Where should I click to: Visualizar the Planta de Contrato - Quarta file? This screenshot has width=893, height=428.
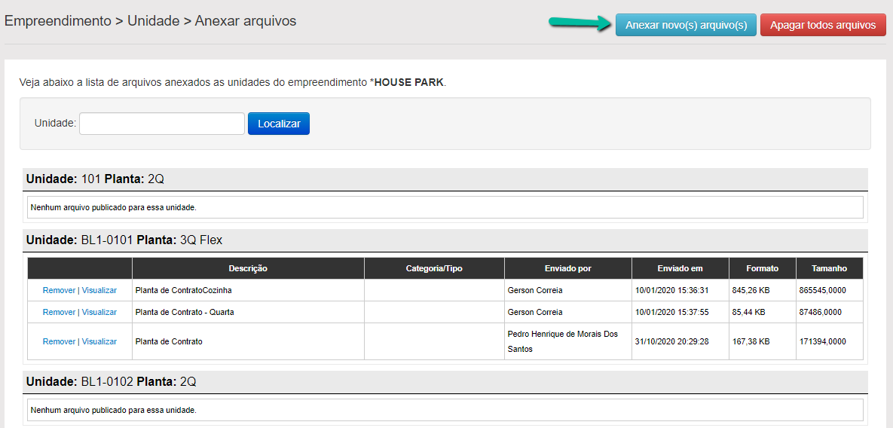pos(99,312)
